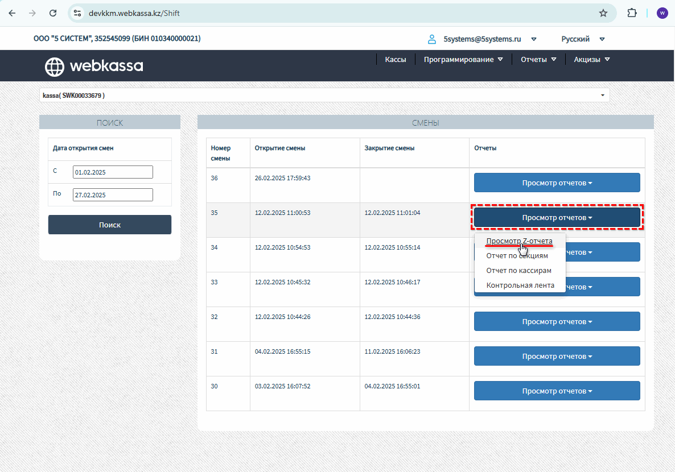Click the browser back arrow
This screenshot has width=675, height=472.
tap(12, 13)
